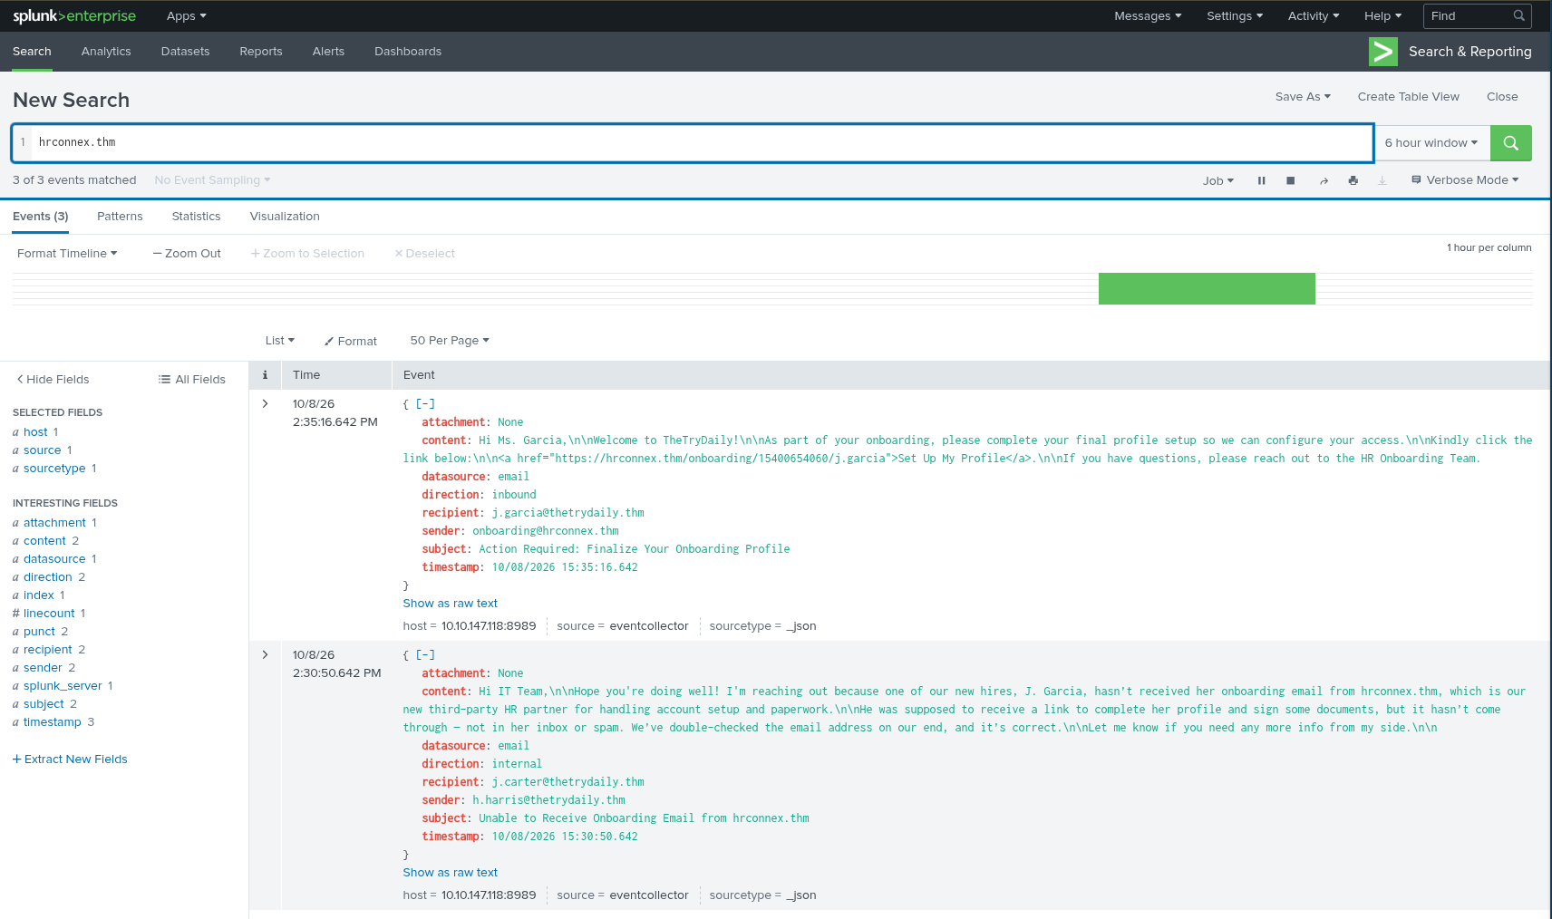The image size is (1552, 919).
Task: Click Create Table View
Action: [1408, 97]
